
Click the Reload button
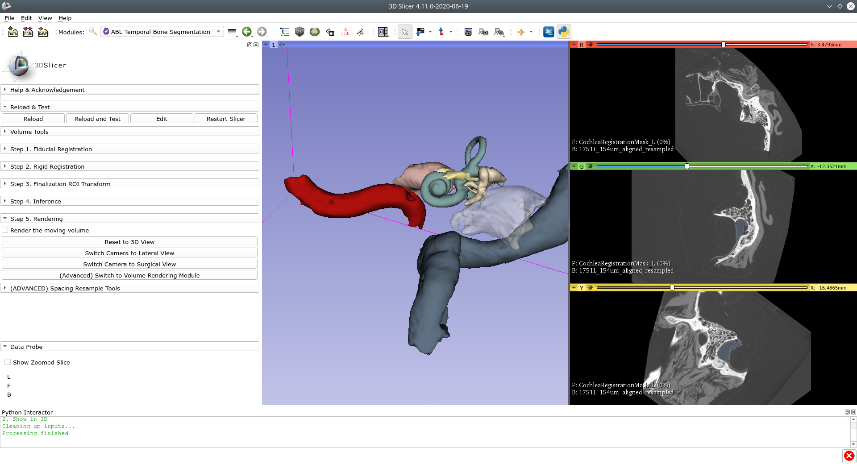click(33, 119)
